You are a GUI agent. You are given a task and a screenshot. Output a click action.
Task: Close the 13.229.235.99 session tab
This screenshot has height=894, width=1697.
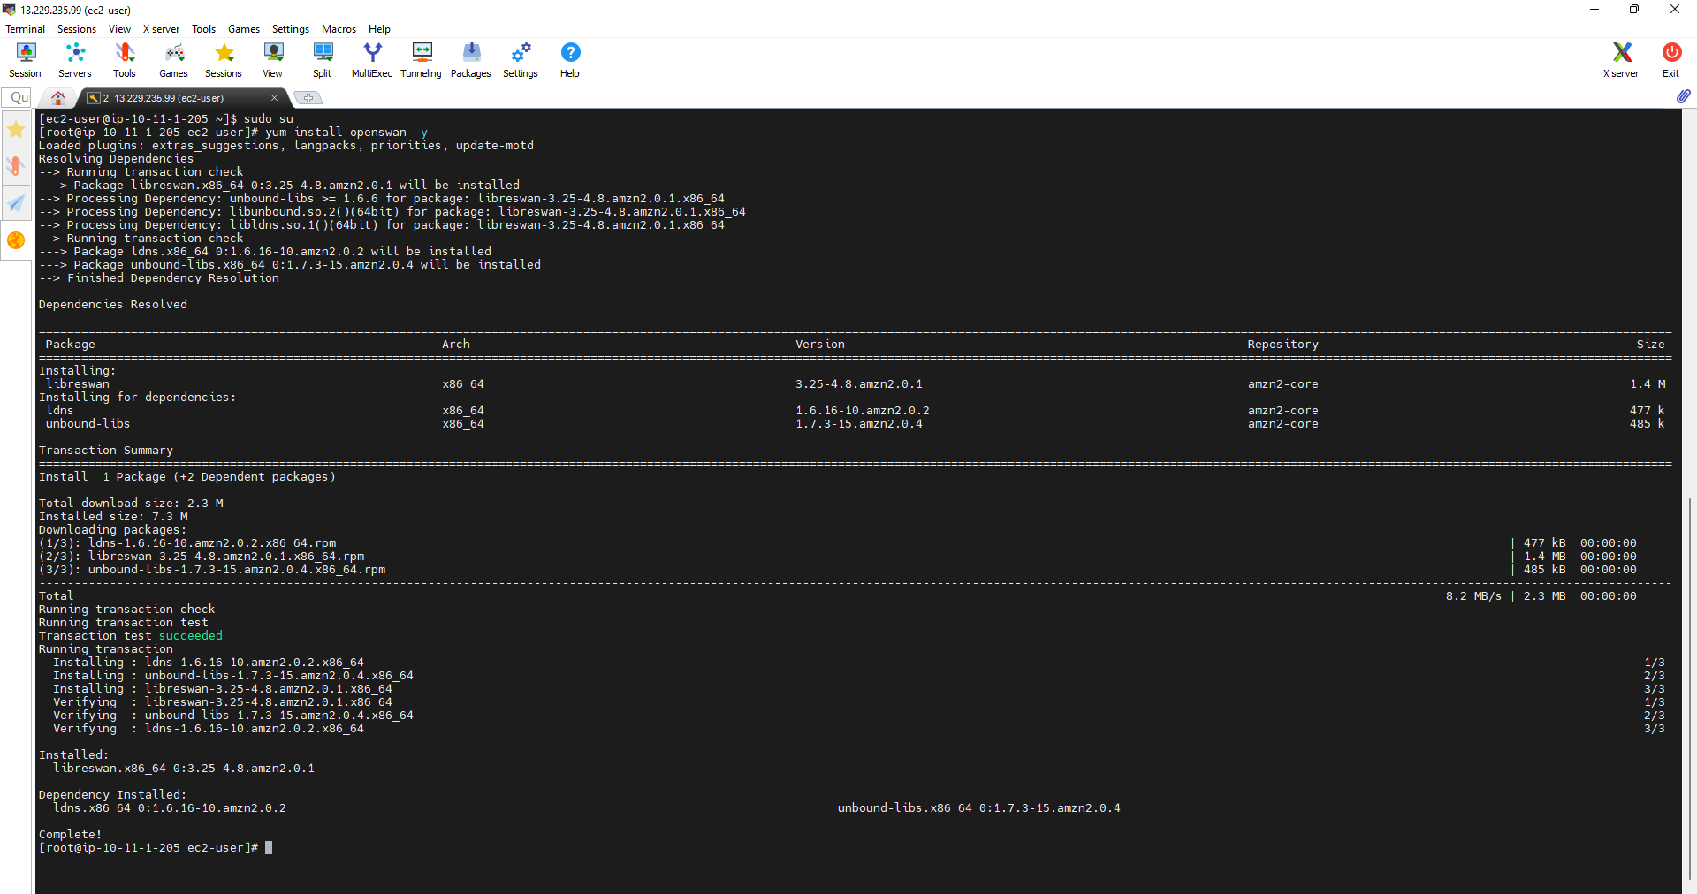click(274, 98)
